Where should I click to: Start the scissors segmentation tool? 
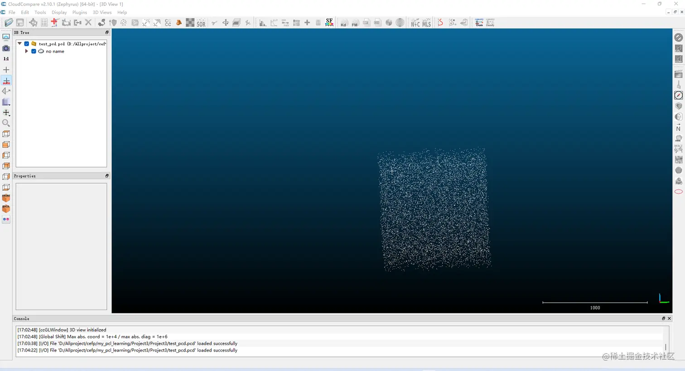(214, 22)
